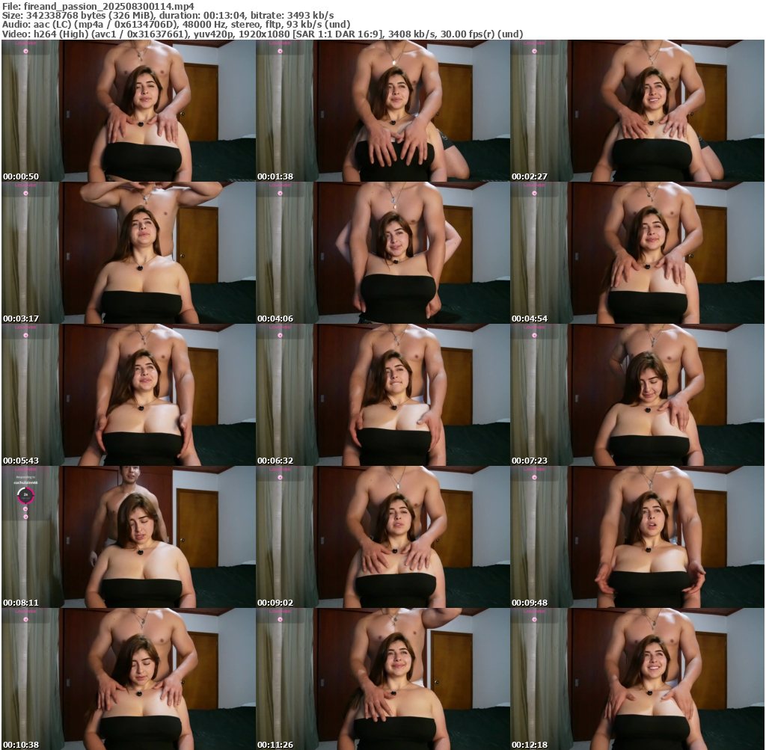
Task: Click the thumbnail labeled 00:04:54
Action: [x=637, y=253]
